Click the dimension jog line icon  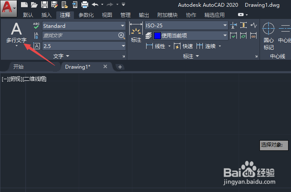[254, 25]
